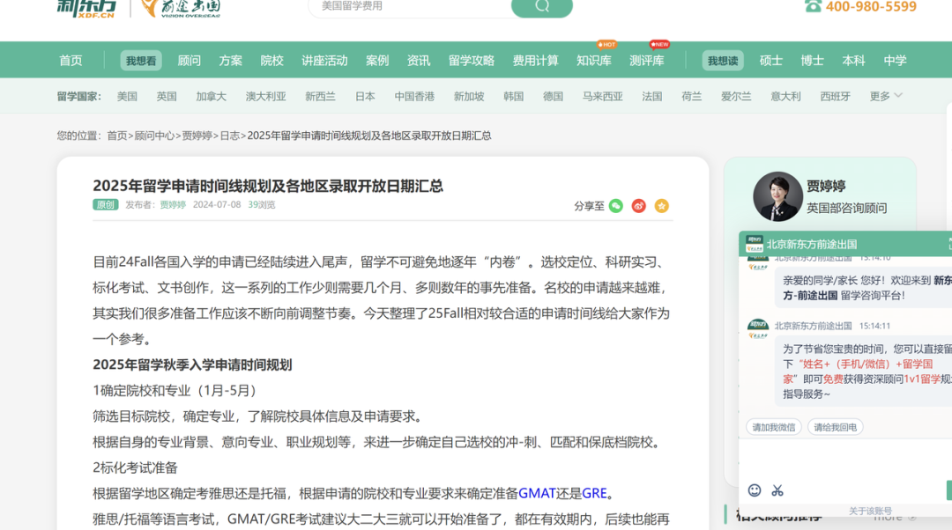
Task: Click the scissors icon in the chat panel
Action: (777, 490)
